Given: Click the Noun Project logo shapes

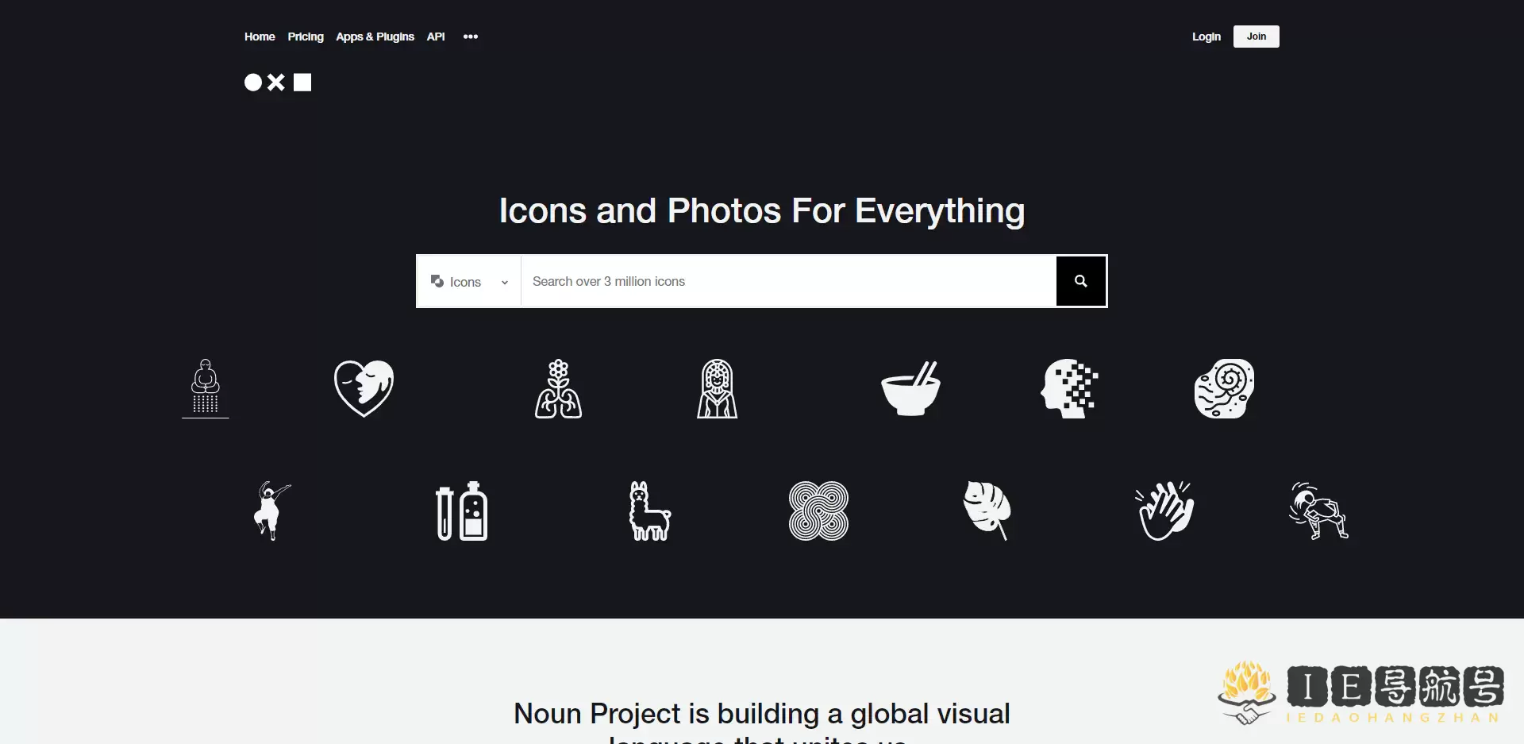Looking at the screenshot, I should [x=277, y=83].
